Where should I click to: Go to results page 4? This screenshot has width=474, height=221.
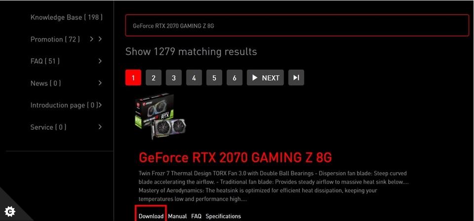(x=194, y=77)
